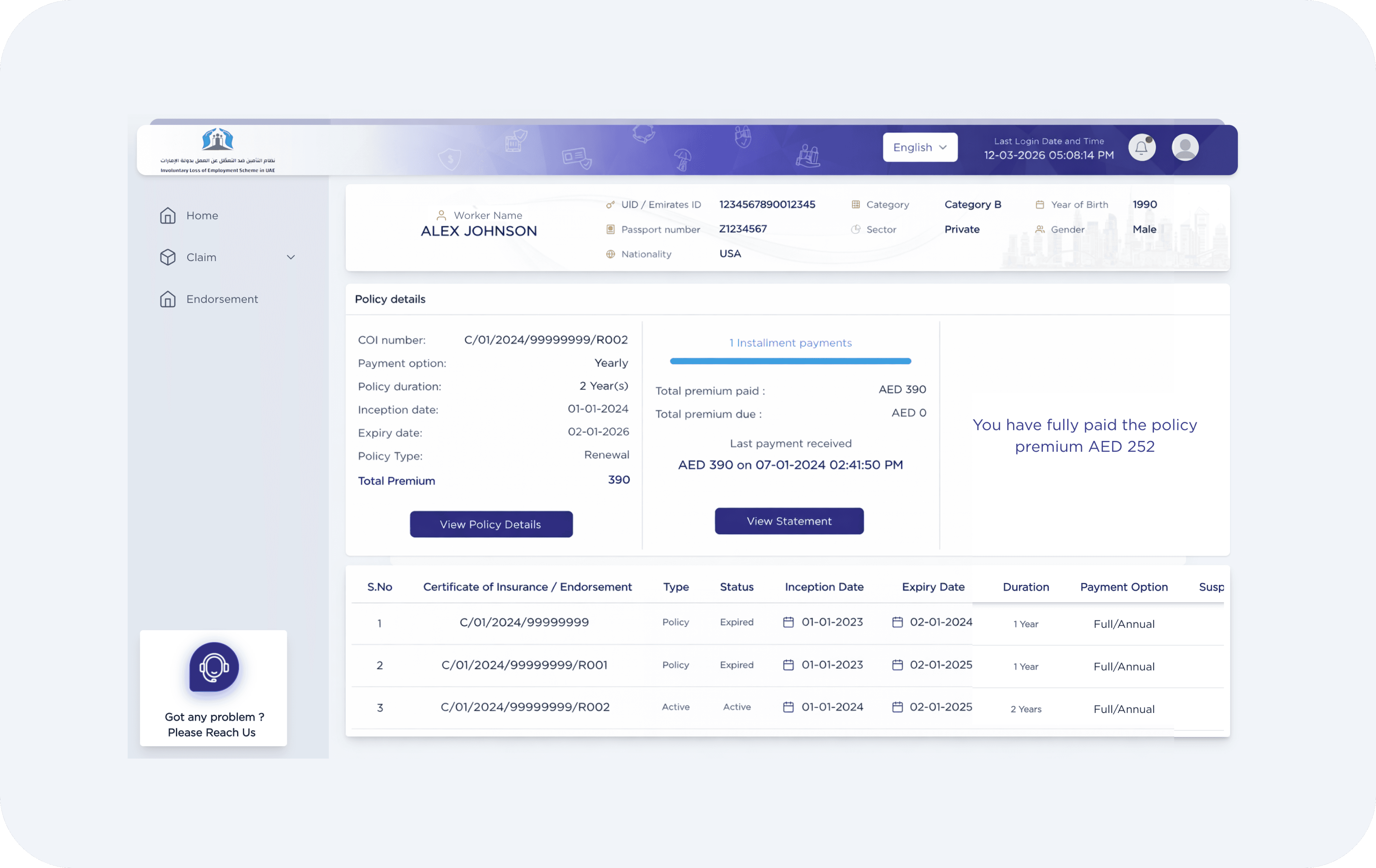The image size is (1376, 868).
Task: Open the English language dropdown
Action: [920, 147]
